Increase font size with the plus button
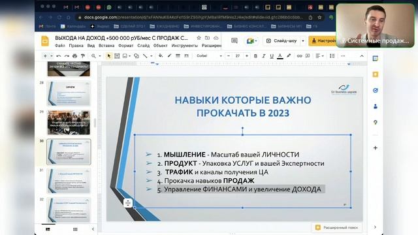 coord(247,55)
